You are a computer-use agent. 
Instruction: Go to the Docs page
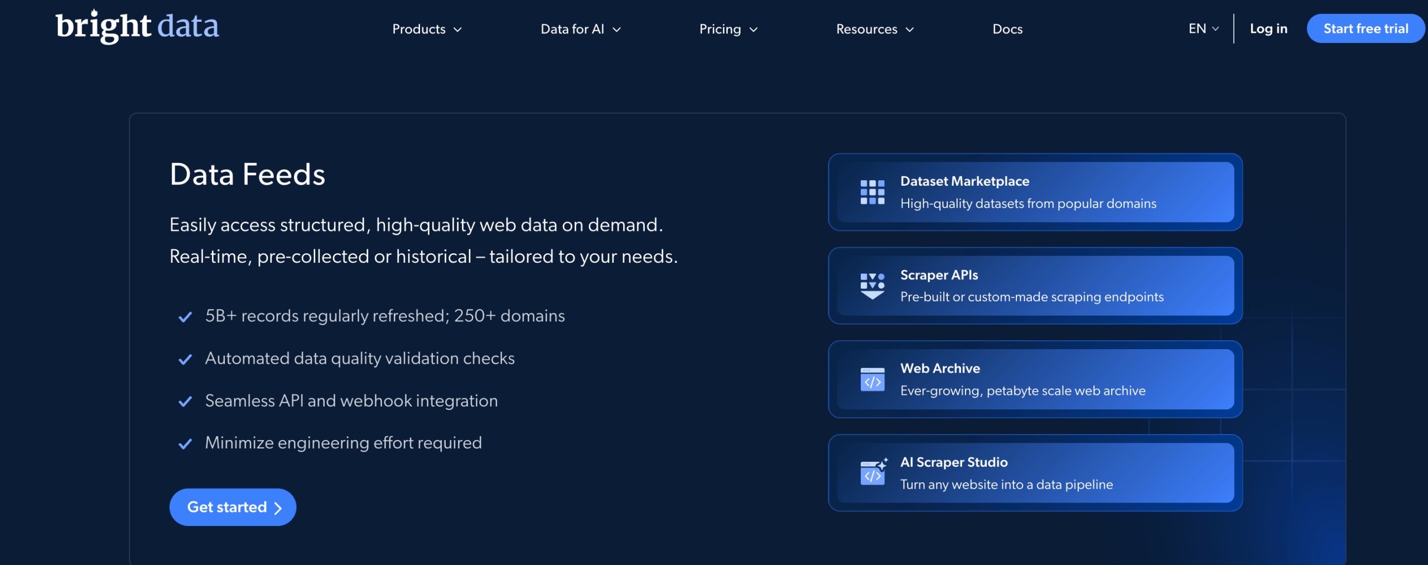pos(1007,29)
